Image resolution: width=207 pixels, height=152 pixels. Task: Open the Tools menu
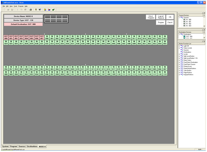(15, 6)
